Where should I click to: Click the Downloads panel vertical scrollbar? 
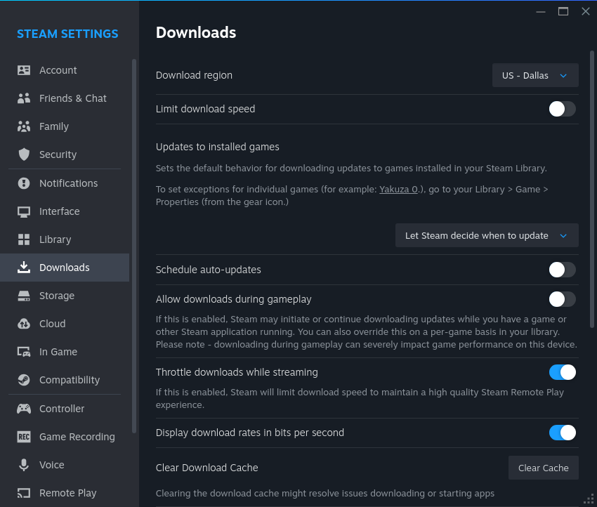coord(591,189)
